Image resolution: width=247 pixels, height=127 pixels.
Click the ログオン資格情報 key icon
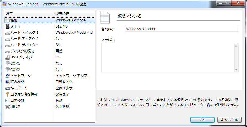click(x=8, y=94)
